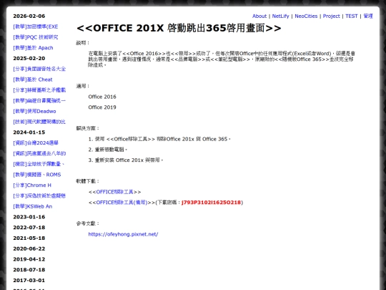
Task: Collapse the 2025-02-20 date group
Action: pyautogui.click(x=29, y=59)
